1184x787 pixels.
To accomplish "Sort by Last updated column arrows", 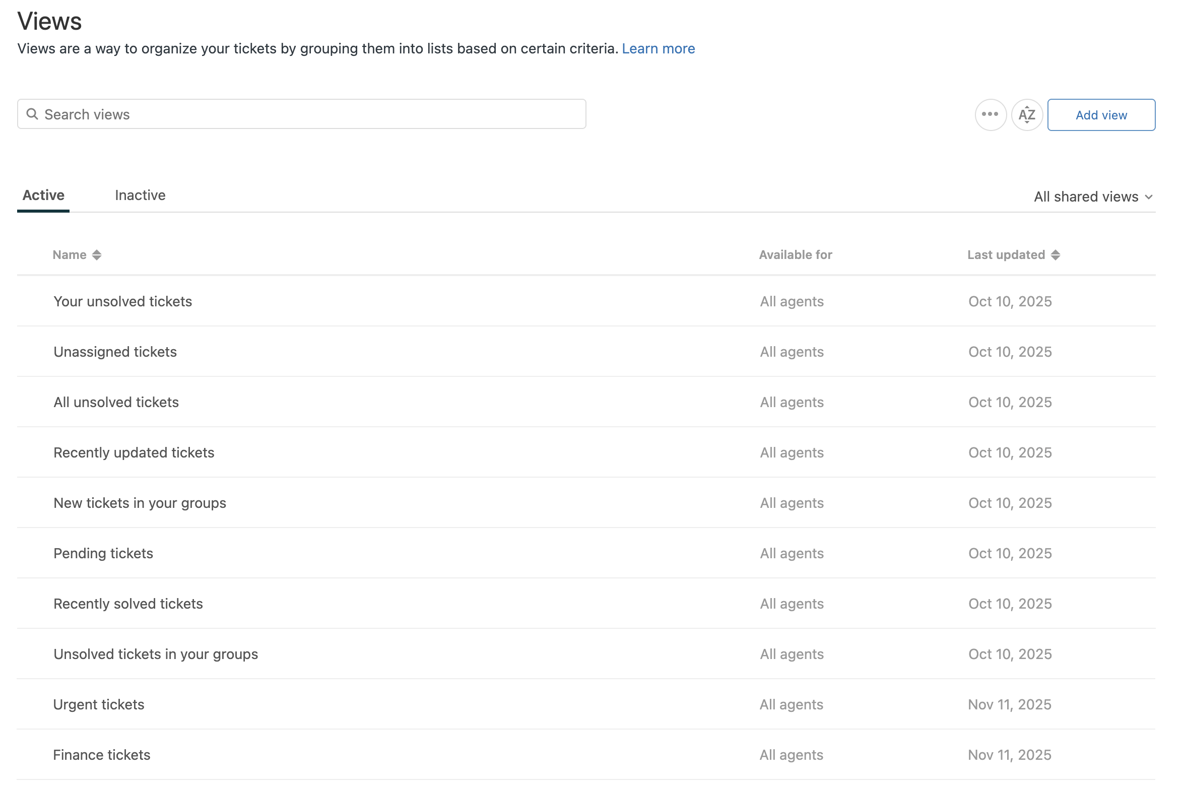I will tap(1055, 255).
